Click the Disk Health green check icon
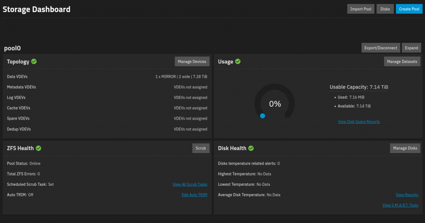The image size is (425, 223). 251,148
